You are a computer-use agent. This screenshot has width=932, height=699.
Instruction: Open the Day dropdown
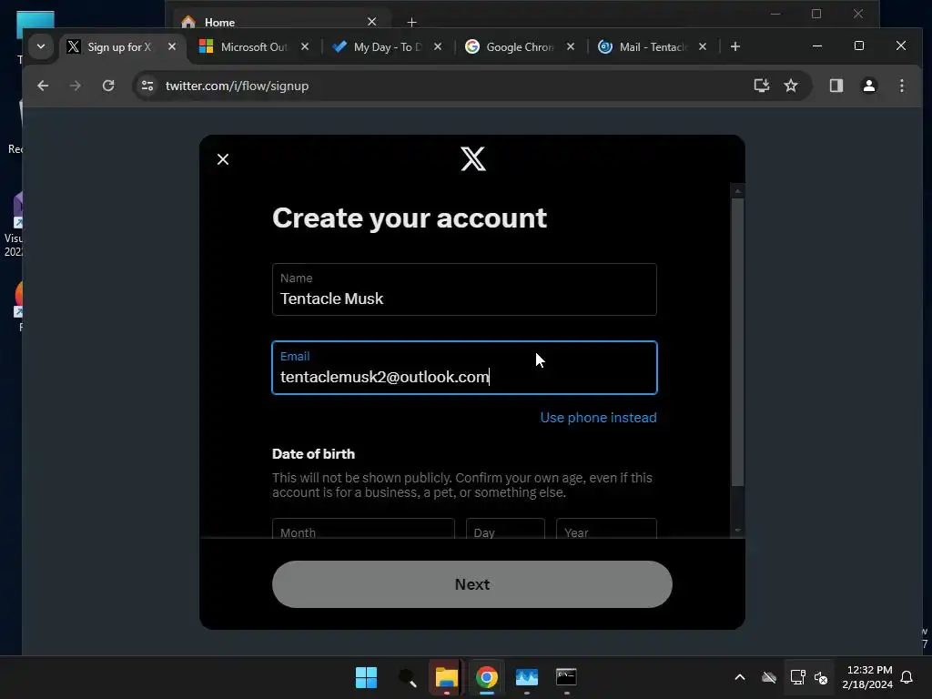[x=505, y=529]
